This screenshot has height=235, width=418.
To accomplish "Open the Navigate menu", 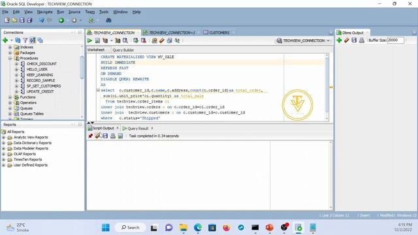I will [x=45, y=12].
